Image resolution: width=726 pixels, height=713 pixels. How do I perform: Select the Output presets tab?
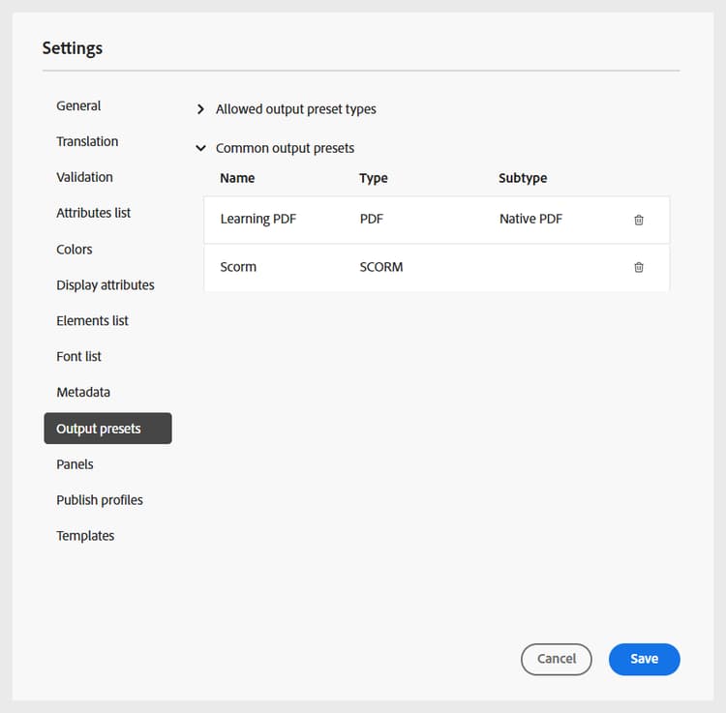pyautogui.click(x=107, y=429)
